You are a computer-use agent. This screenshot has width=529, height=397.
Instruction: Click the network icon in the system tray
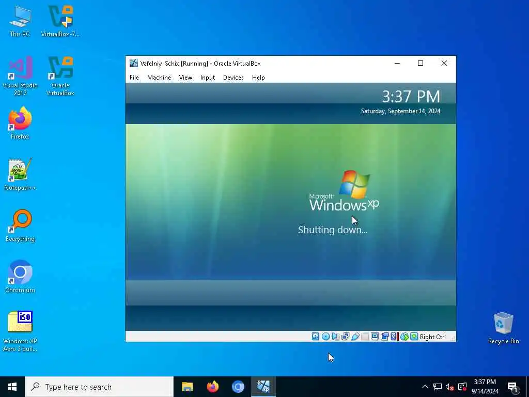[438, 387]
